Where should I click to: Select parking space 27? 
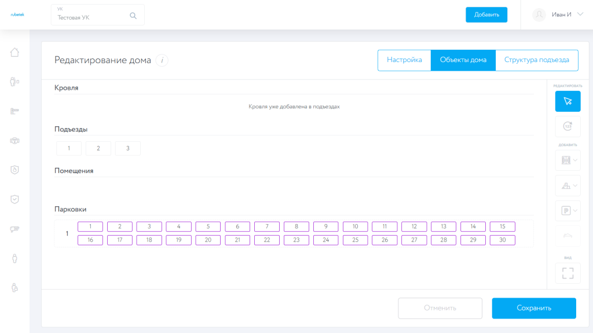[x=414, y=240]
